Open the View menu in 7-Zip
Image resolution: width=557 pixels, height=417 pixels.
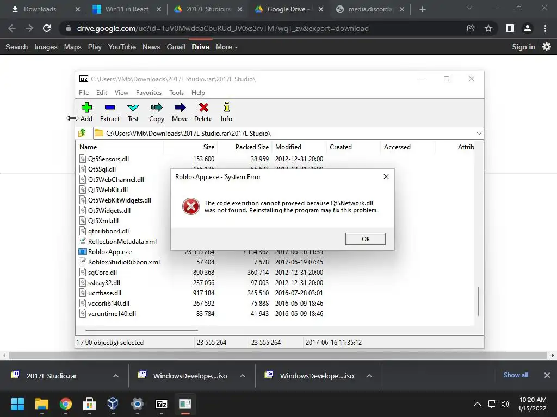pos(121,92)
